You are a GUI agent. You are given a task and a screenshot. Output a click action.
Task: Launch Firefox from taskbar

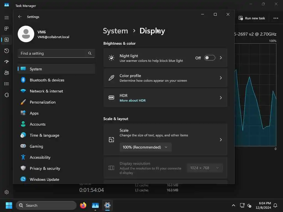(x=83, y=205)
